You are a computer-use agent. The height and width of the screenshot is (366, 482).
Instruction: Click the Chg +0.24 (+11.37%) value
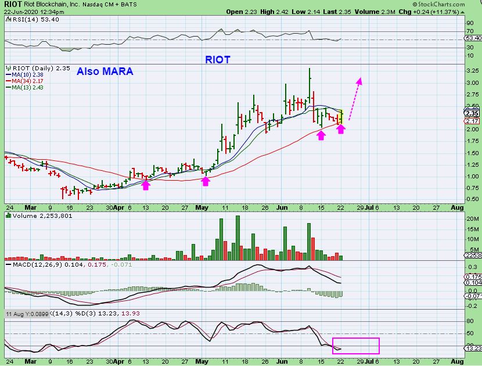pos(429,12)
